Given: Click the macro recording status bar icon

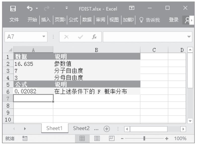Looking at the screenshot, I should point(25,138).
